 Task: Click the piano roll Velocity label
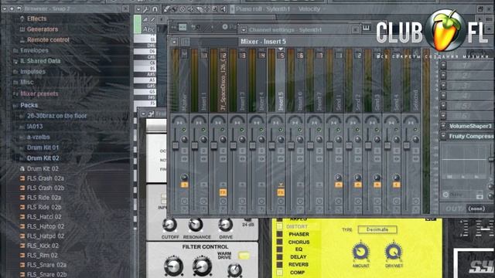click(x=309, y=9)
